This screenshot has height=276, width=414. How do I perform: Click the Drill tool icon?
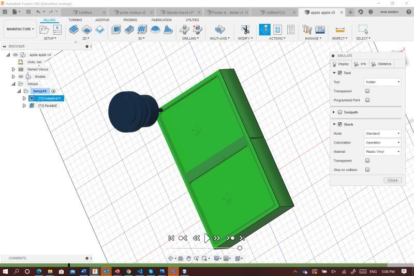(x=185, y=30)
